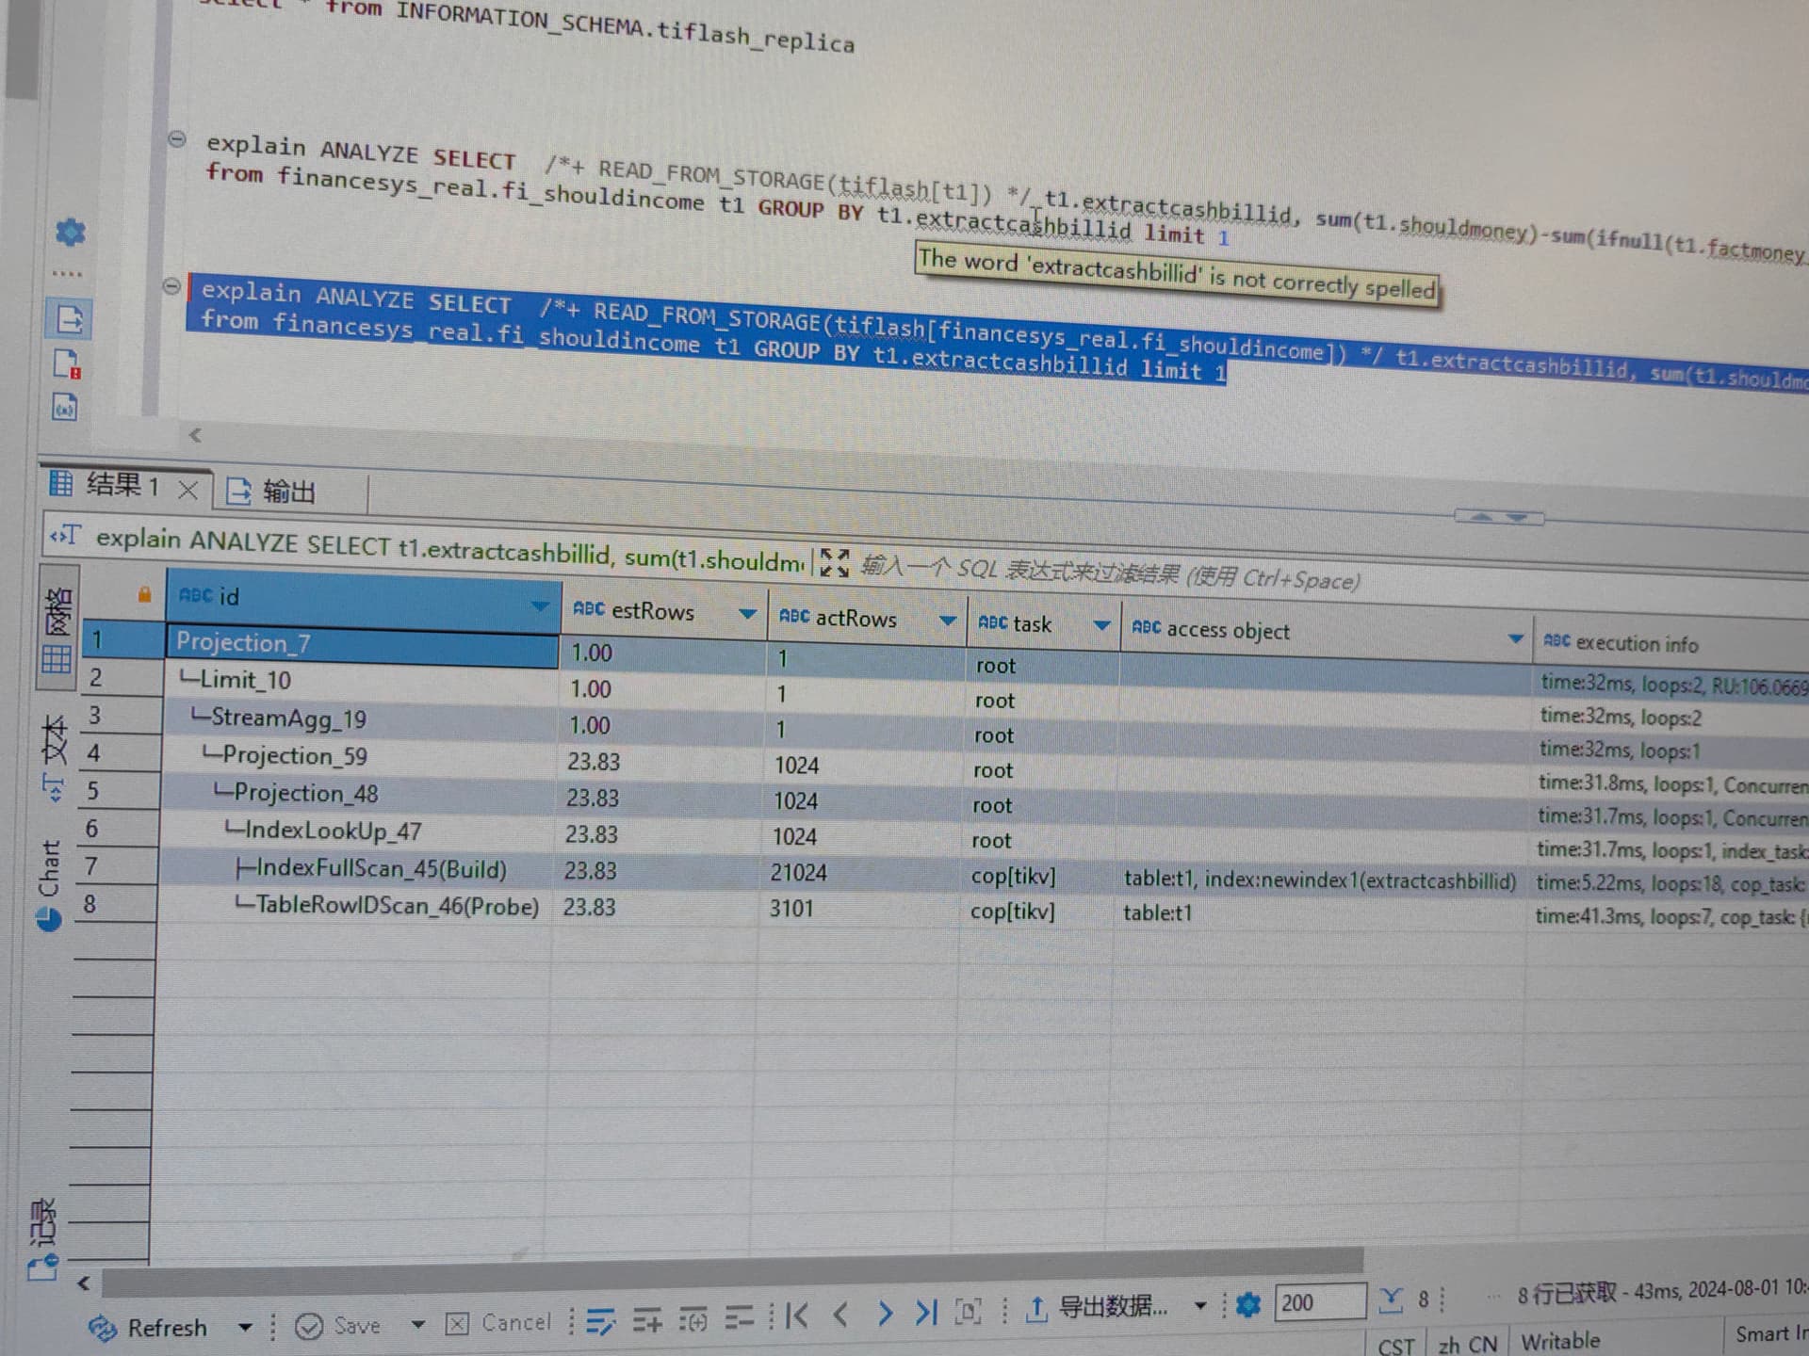This screenshot has height=1356, width=1809.
Task: Open the estRows column filter dropdown
Action: [x=747, y=614]
